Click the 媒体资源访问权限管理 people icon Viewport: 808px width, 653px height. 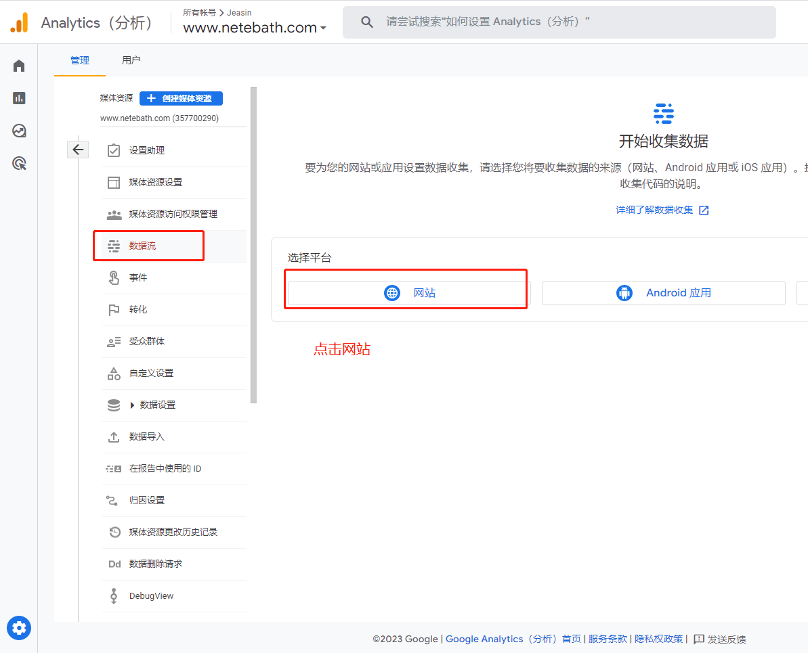point(114,215)
